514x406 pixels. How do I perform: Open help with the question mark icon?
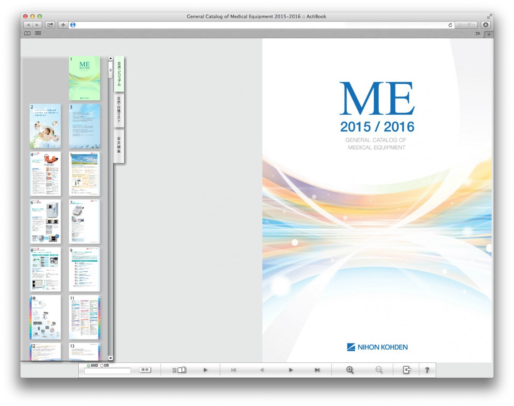427,370
